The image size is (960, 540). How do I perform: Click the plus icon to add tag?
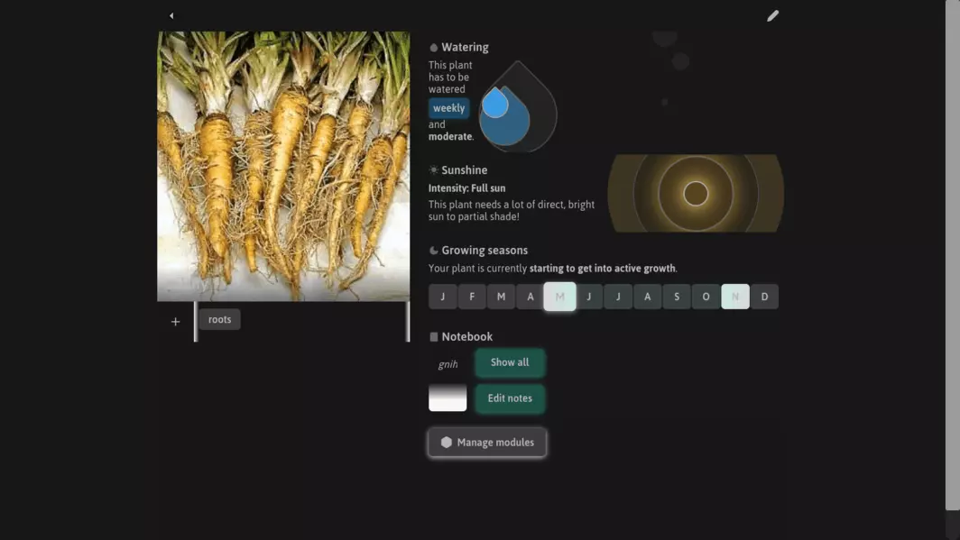pyautogui.click(x=175, y=322)
